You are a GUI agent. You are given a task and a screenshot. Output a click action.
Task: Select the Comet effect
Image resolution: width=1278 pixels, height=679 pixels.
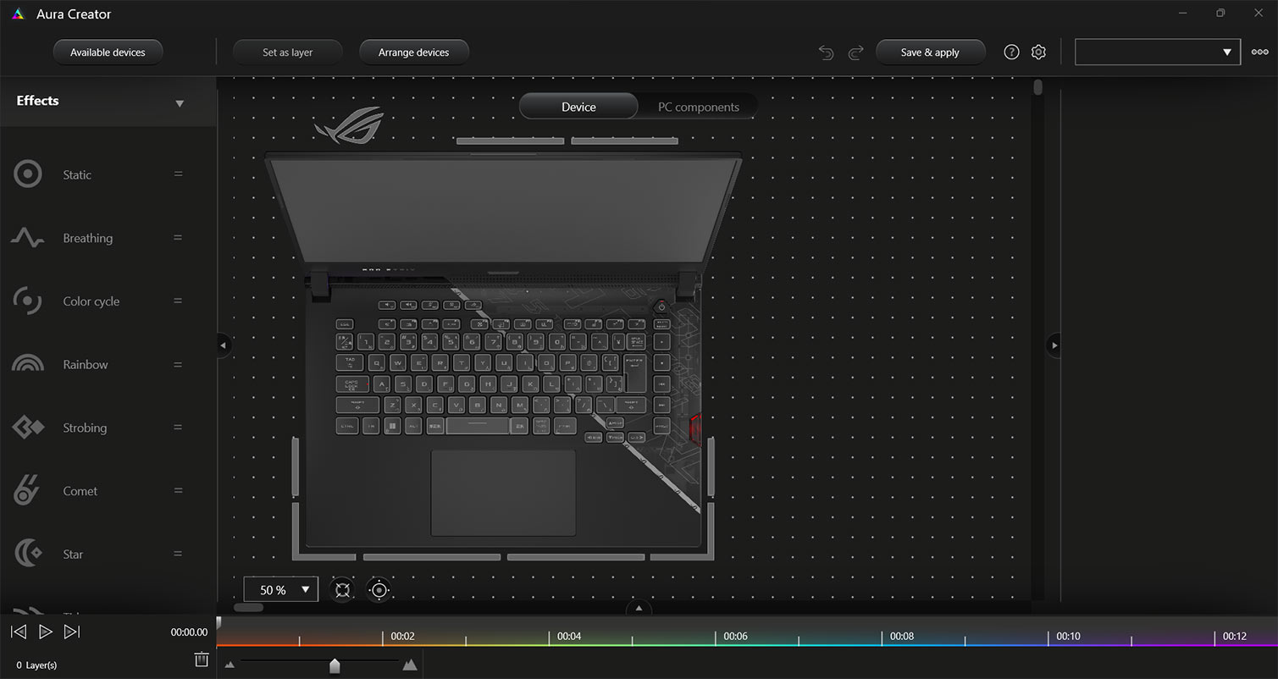(80, 490)
